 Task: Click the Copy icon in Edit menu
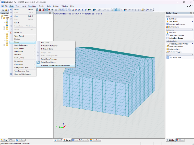(x=11, y=16)
